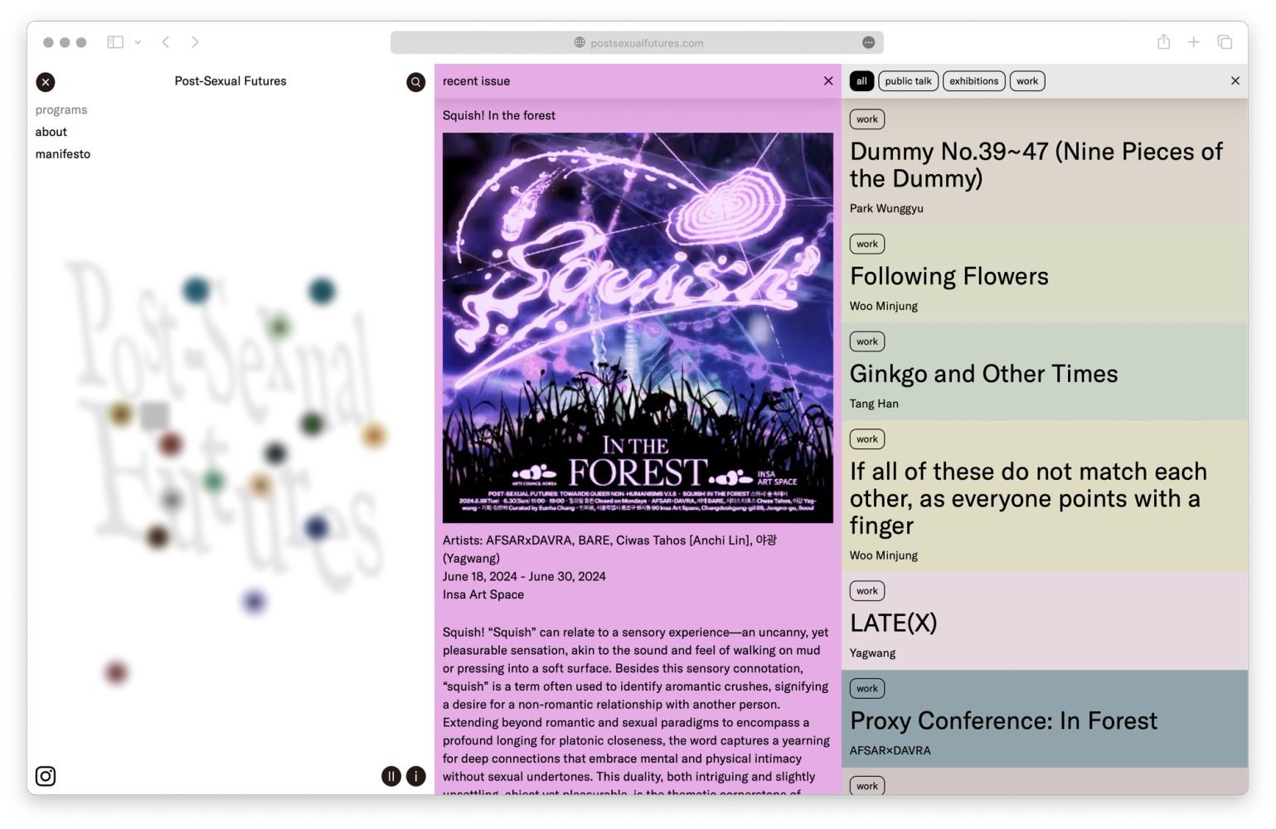Screen dimensions: 1276x829
Task: Click the "Squish! In the forest" heading
Action: coord(499,116)
